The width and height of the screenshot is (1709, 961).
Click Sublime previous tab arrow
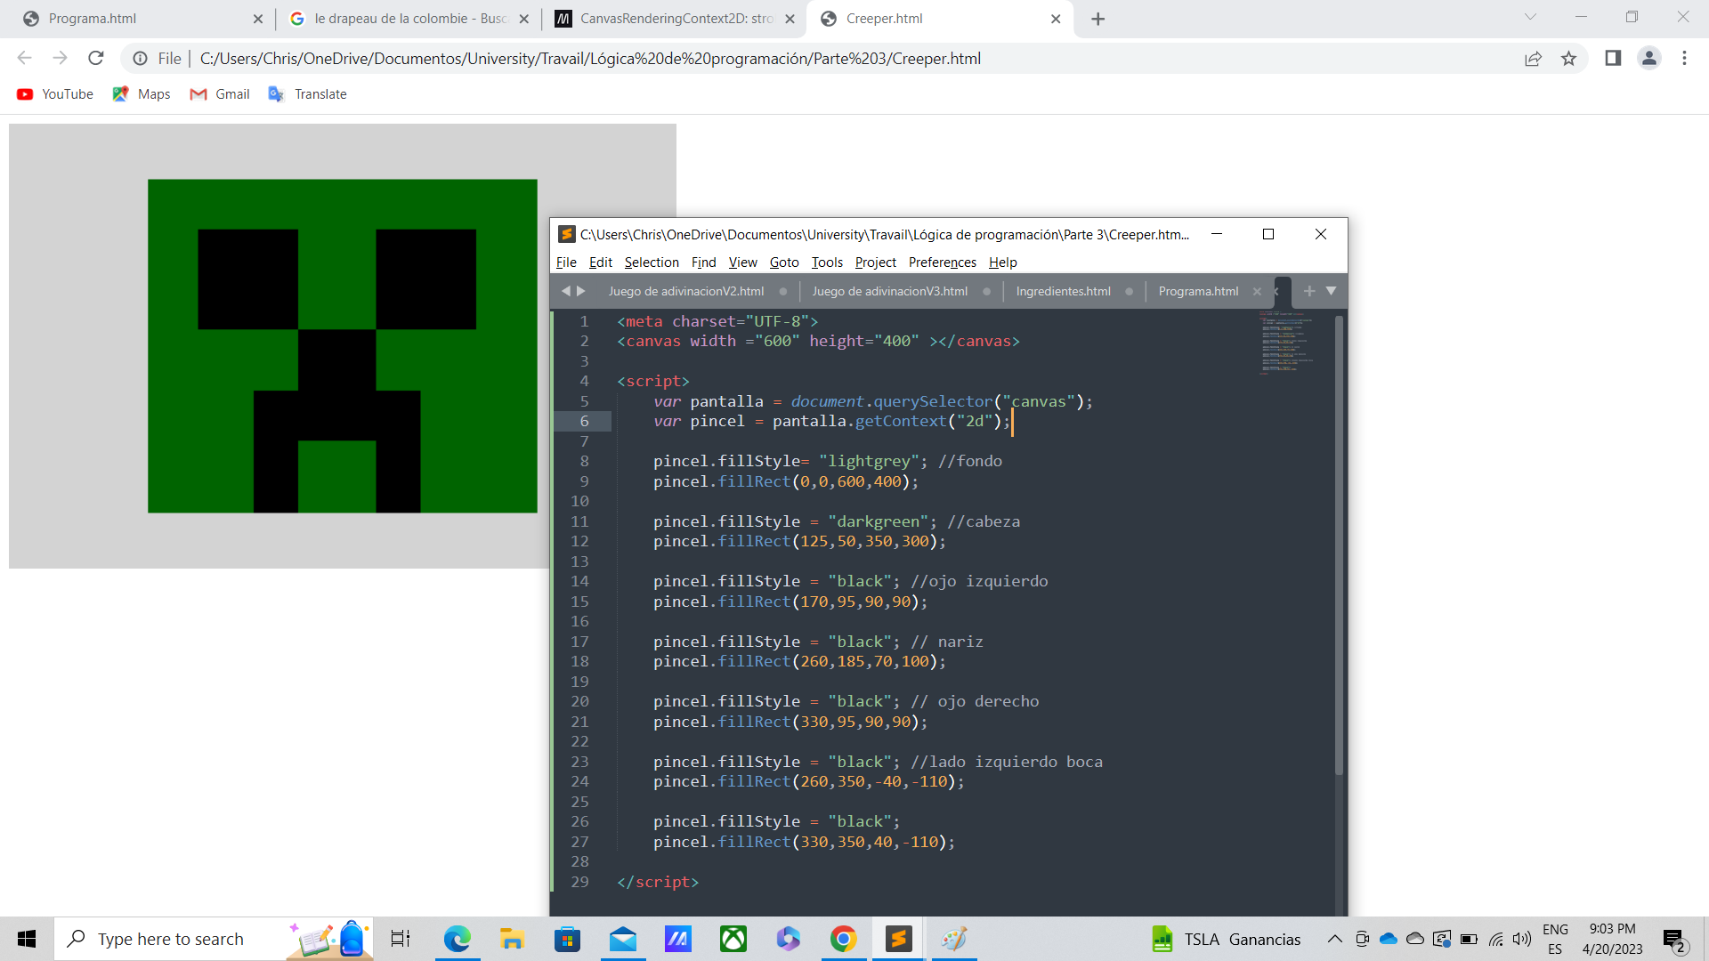tap(565, 291)
